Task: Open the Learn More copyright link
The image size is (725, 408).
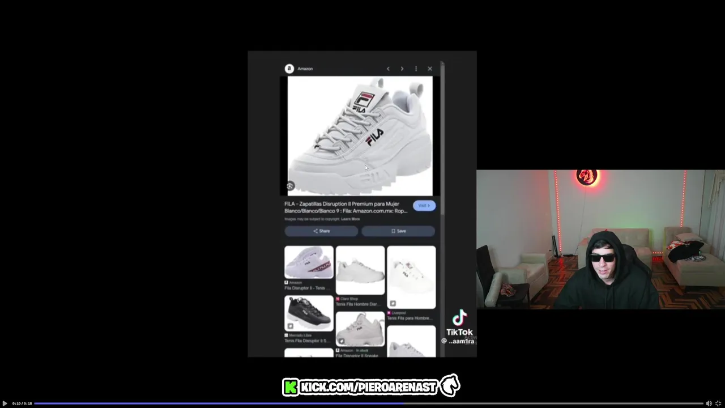Action: 351,219
